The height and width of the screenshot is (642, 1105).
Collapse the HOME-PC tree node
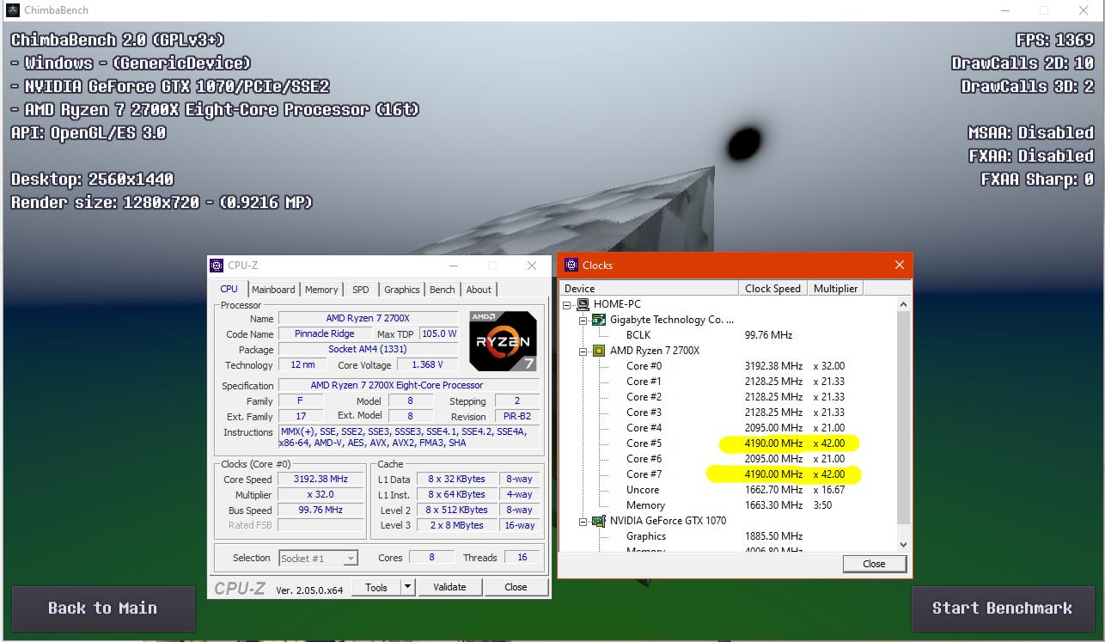click(x=567, y=304)
